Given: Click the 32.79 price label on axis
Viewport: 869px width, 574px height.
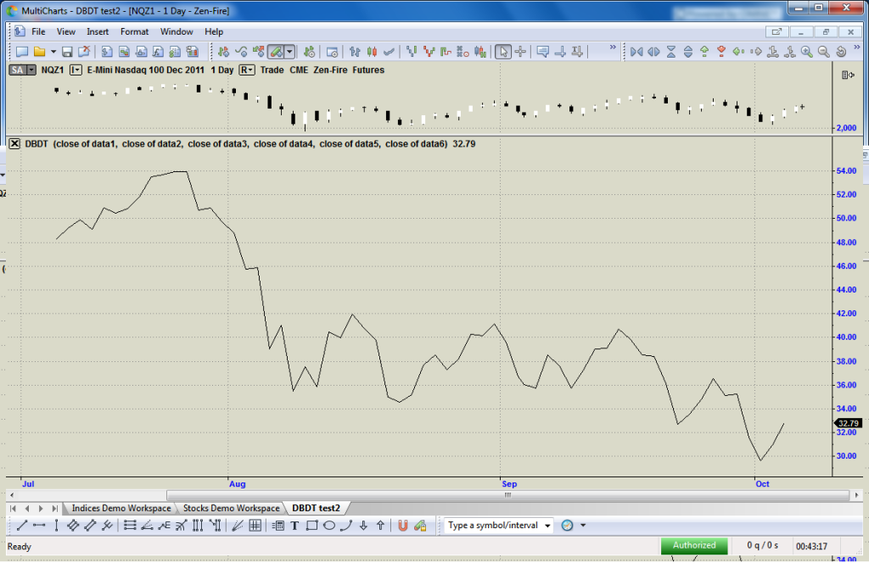Looking at the screenshot, I should (x=849, y=422).
